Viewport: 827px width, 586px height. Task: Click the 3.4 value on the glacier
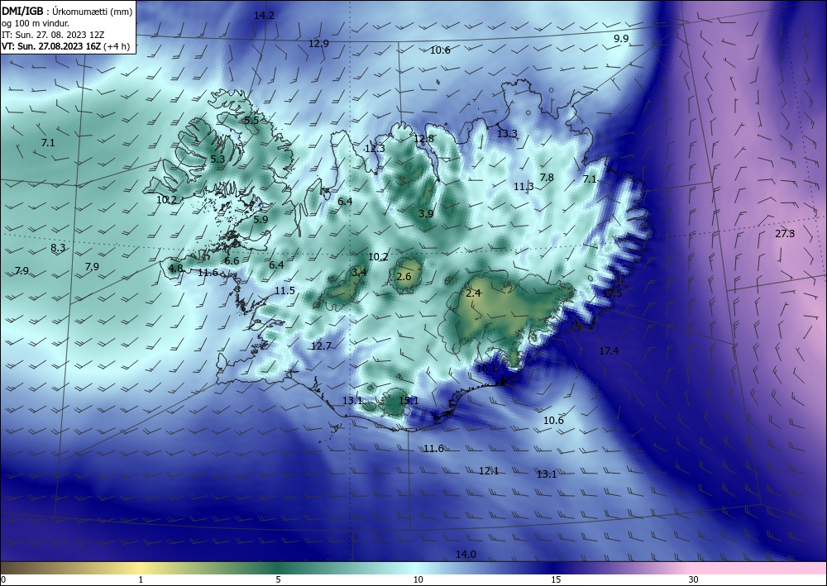359,273
